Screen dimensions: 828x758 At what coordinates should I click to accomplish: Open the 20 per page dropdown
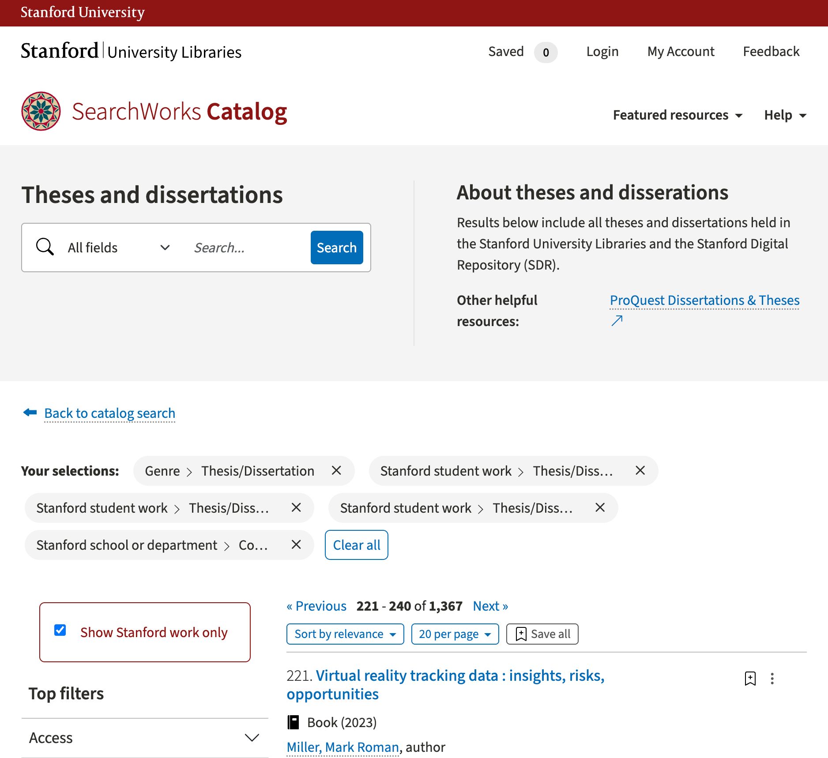455,634
